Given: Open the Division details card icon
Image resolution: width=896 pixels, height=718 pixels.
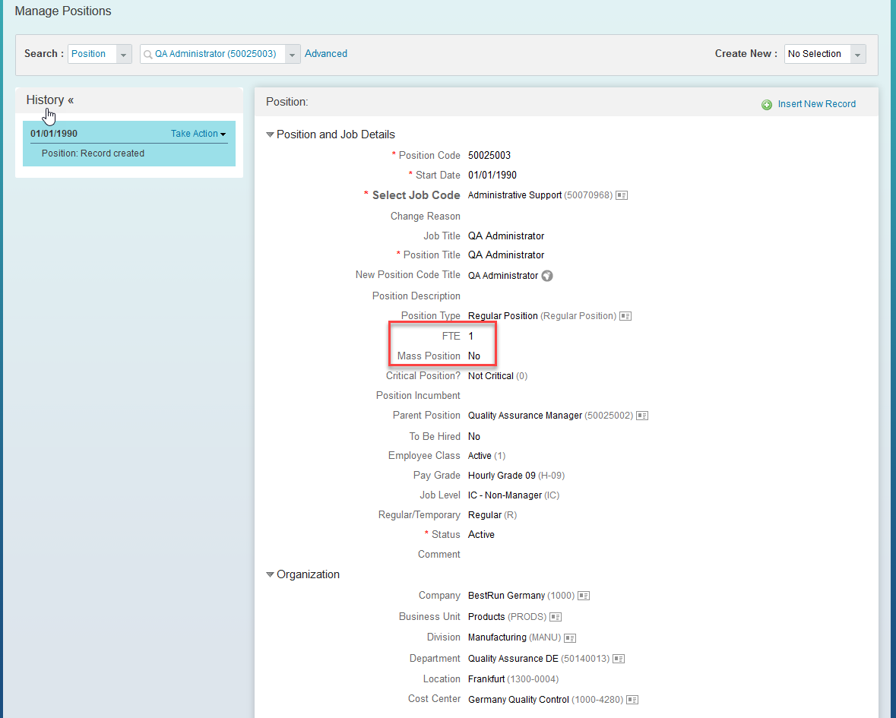Looking at the screenshot, I should [x=570, y=638].
